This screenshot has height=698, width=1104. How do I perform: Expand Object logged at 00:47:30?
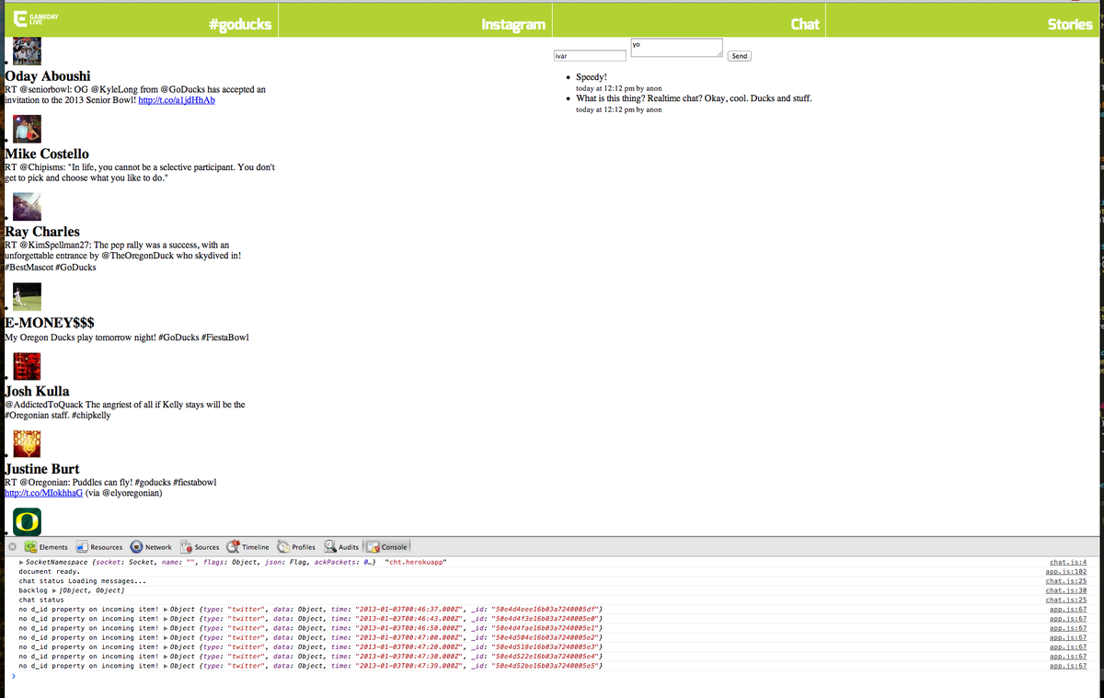166,657
